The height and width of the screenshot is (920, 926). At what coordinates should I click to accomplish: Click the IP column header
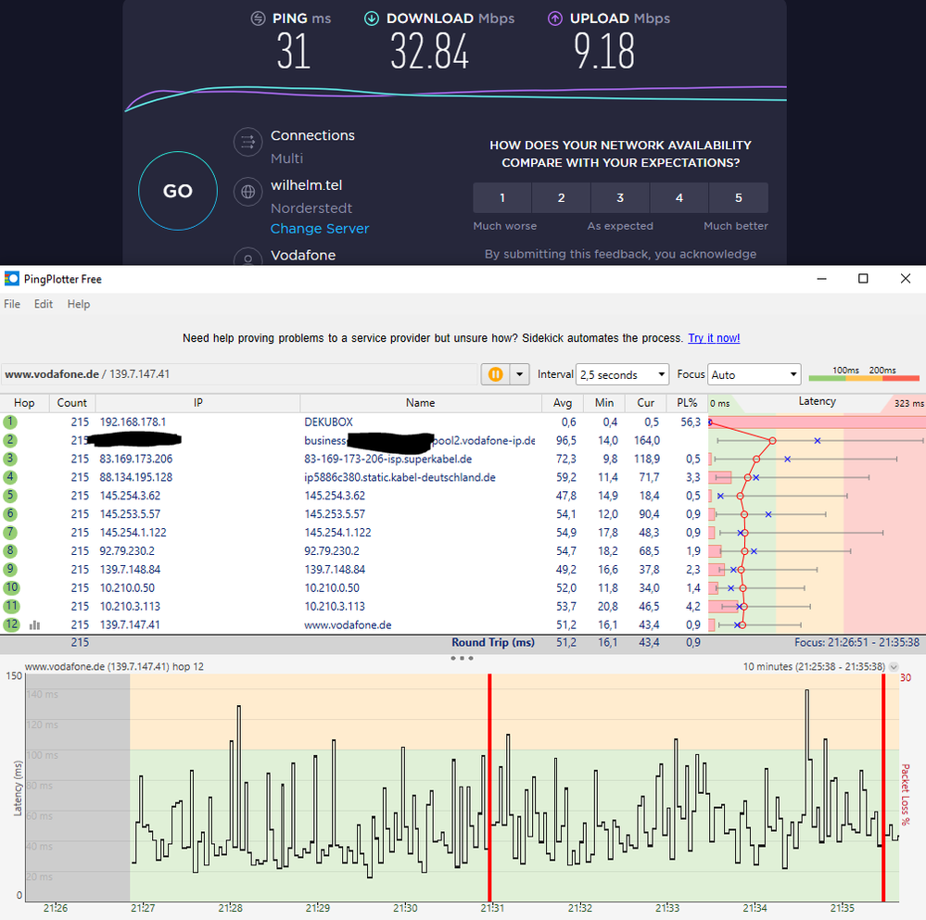(197, 402)
